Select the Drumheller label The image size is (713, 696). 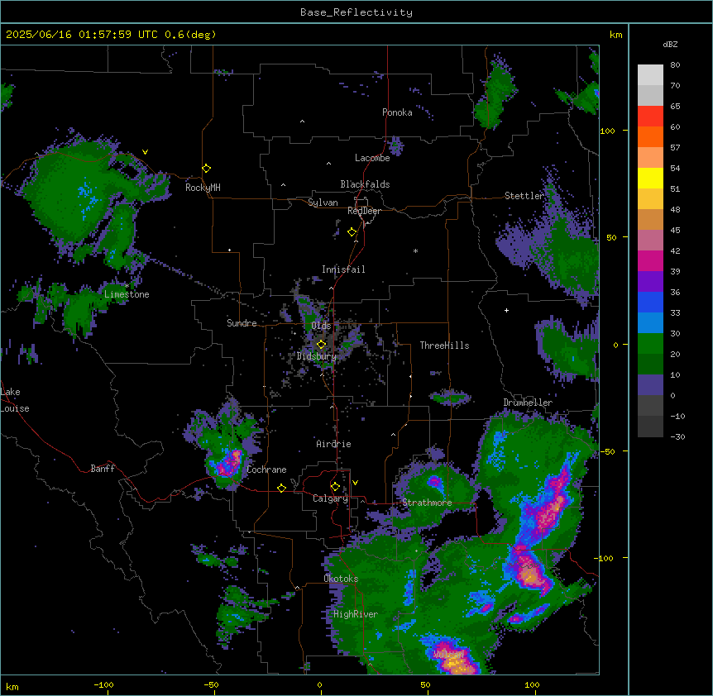pos(528,403)
